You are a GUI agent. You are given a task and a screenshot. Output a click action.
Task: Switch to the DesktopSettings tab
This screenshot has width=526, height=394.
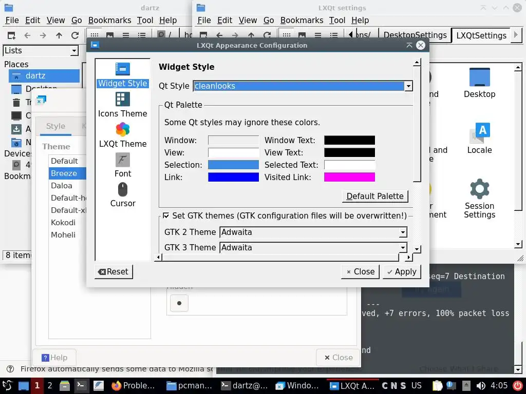(415, 35)
